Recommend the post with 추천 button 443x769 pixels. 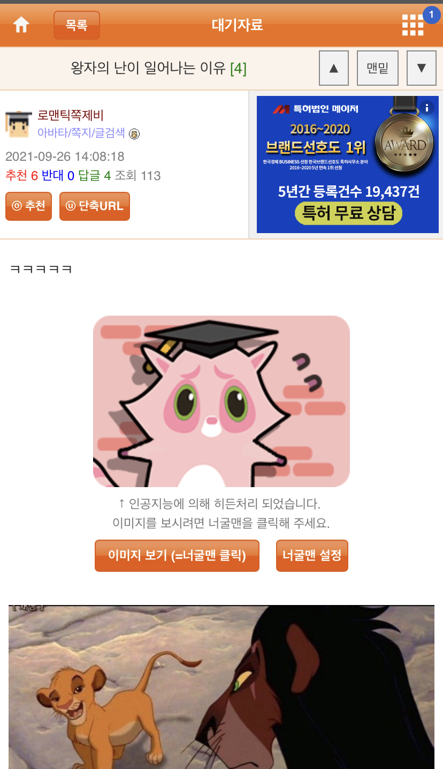pos(28,206)
